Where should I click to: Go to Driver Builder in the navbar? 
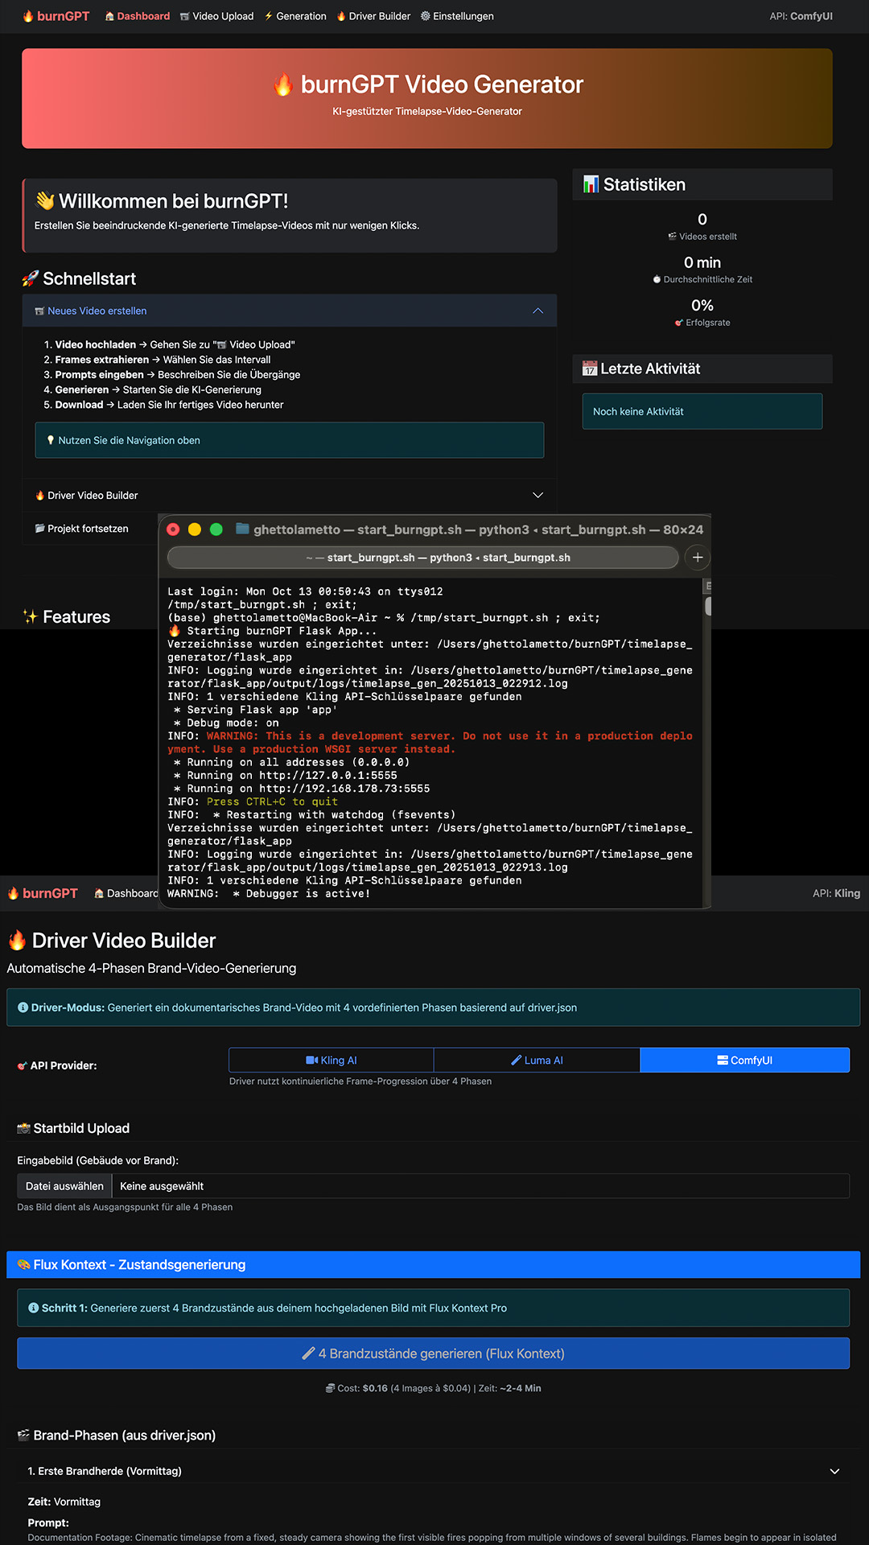pos(373,16)
